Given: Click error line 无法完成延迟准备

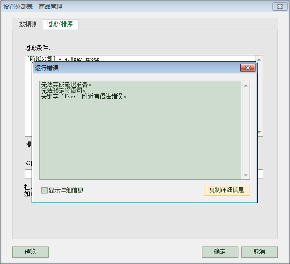Looking at the screenshot, I should tap(66, 85).
